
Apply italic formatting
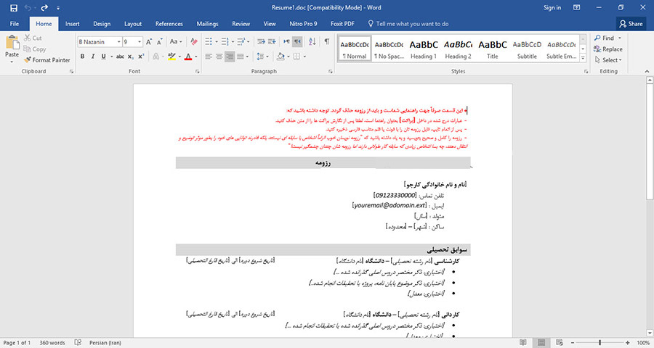click(x=92, y=57)
